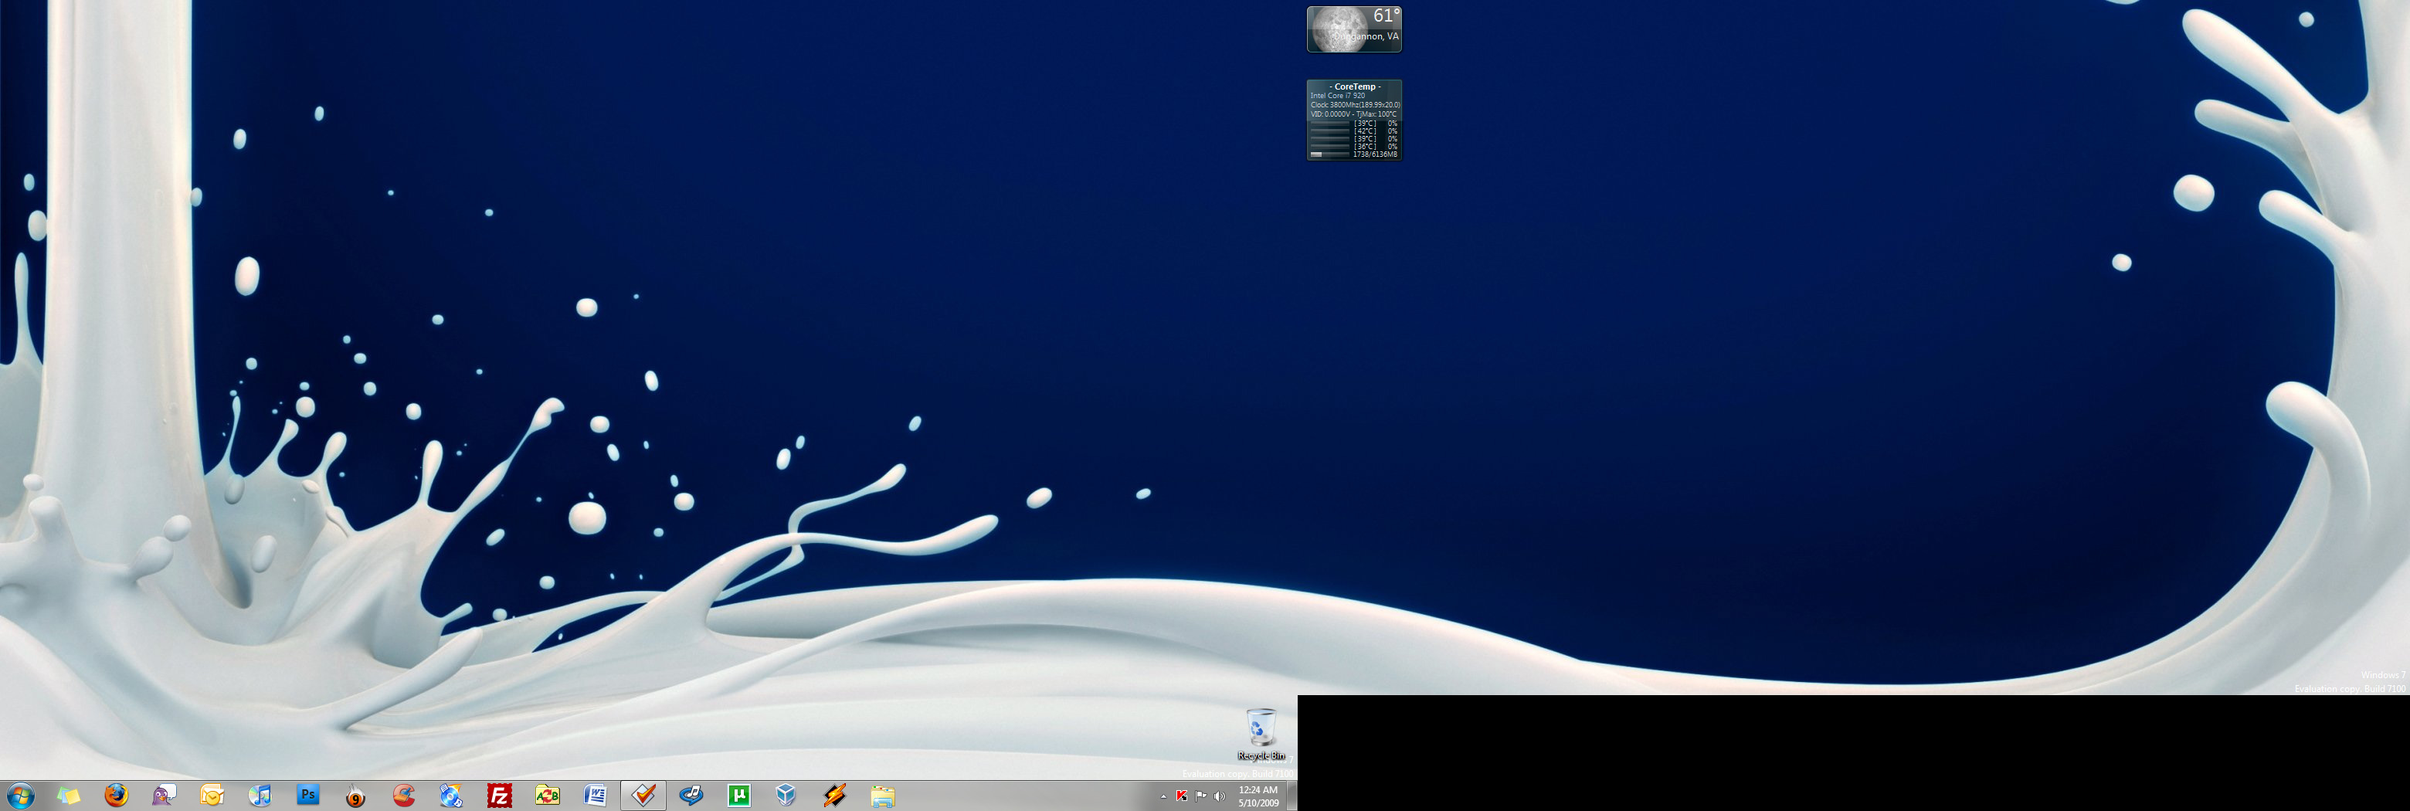Screen dimensions: 2410x811
Task: Click the CoreTemp gadget title
Action: 1355,87
